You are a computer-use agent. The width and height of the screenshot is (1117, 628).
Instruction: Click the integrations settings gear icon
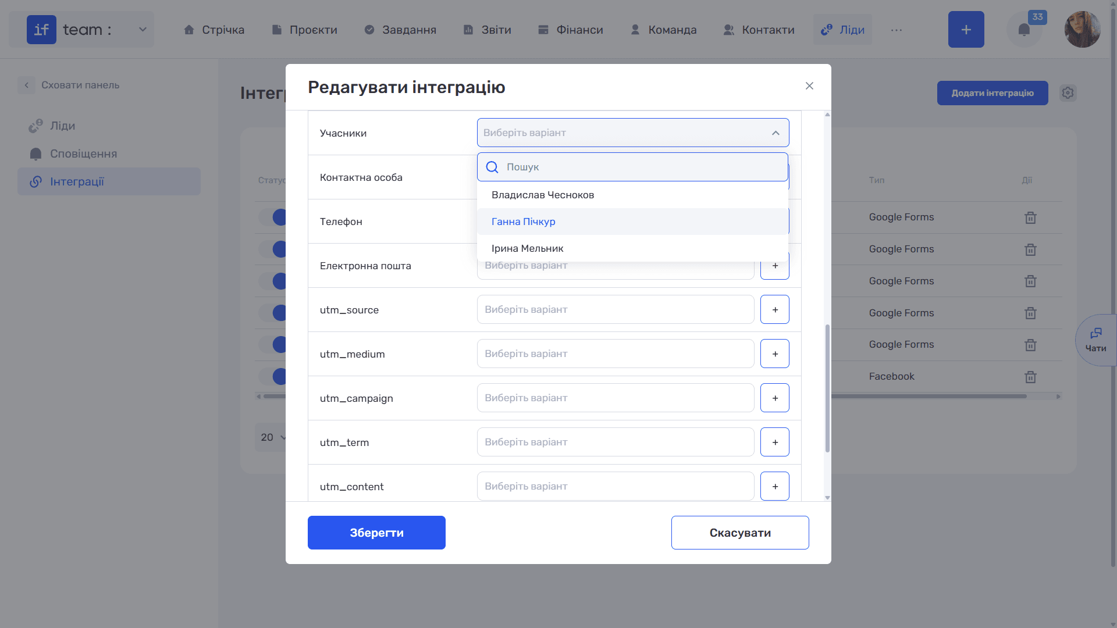pos(1068,93)
